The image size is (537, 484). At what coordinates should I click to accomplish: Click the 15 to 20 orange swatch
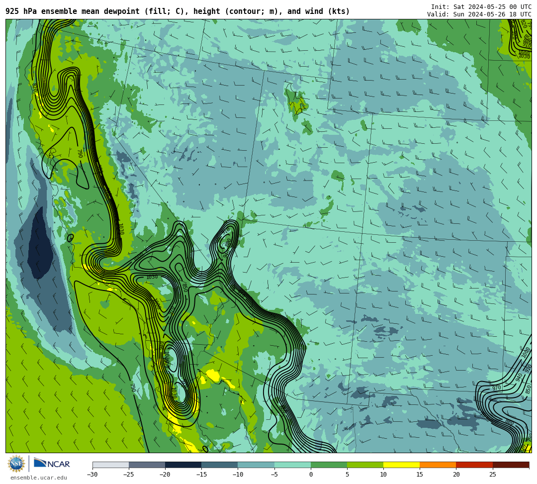tap(438, 465)
